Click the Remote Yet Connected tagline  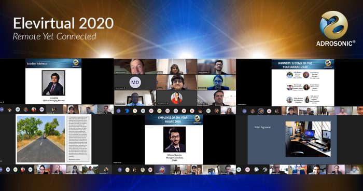click(x=54, y=36)
